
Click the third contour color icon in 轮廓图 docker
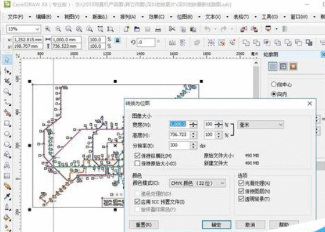(x=293, y=66)
